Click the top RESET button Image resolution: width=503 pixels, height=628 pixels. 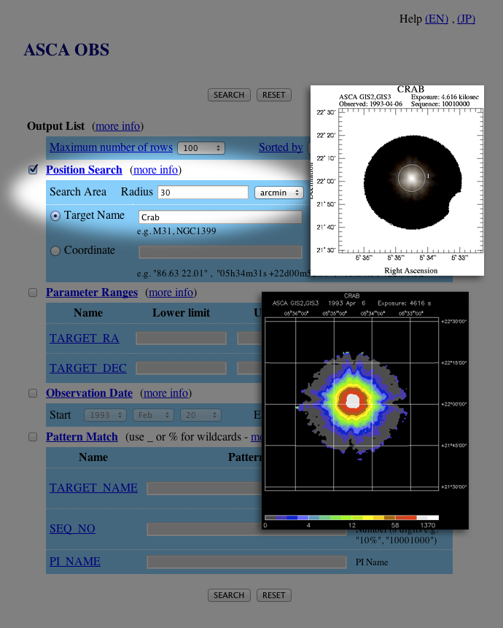[273, 95]
